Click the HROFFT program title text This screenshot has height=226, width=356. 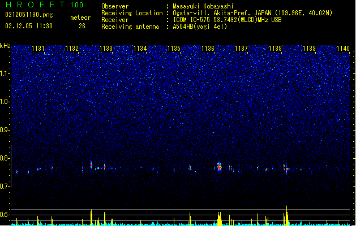coord(35,5)
